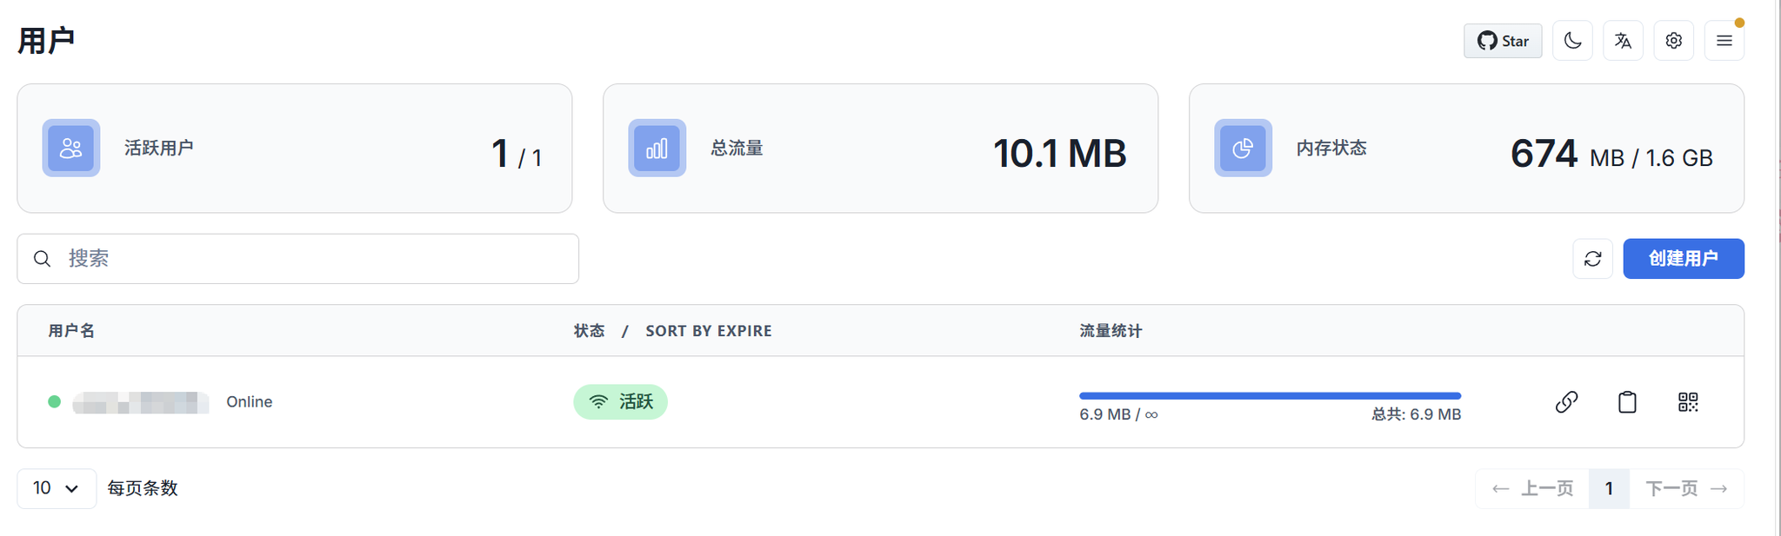
Task: Copy the subscription link with the chain icon
Action: (x=1566, y=401)
